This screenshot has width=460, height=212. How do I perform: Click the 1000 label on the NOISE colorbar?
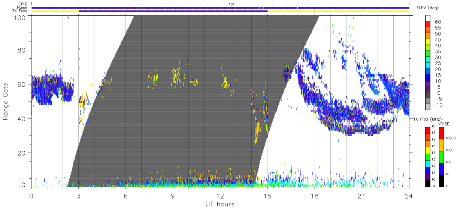(449, 151)
